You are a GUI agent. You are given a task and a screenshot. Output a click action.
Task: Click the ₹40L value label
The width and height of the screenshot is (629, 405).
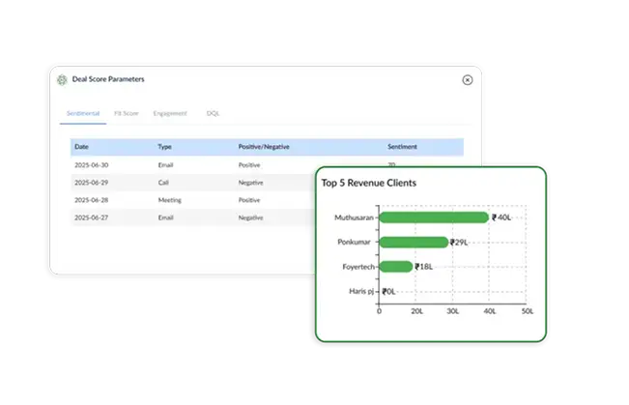point(501,217)
